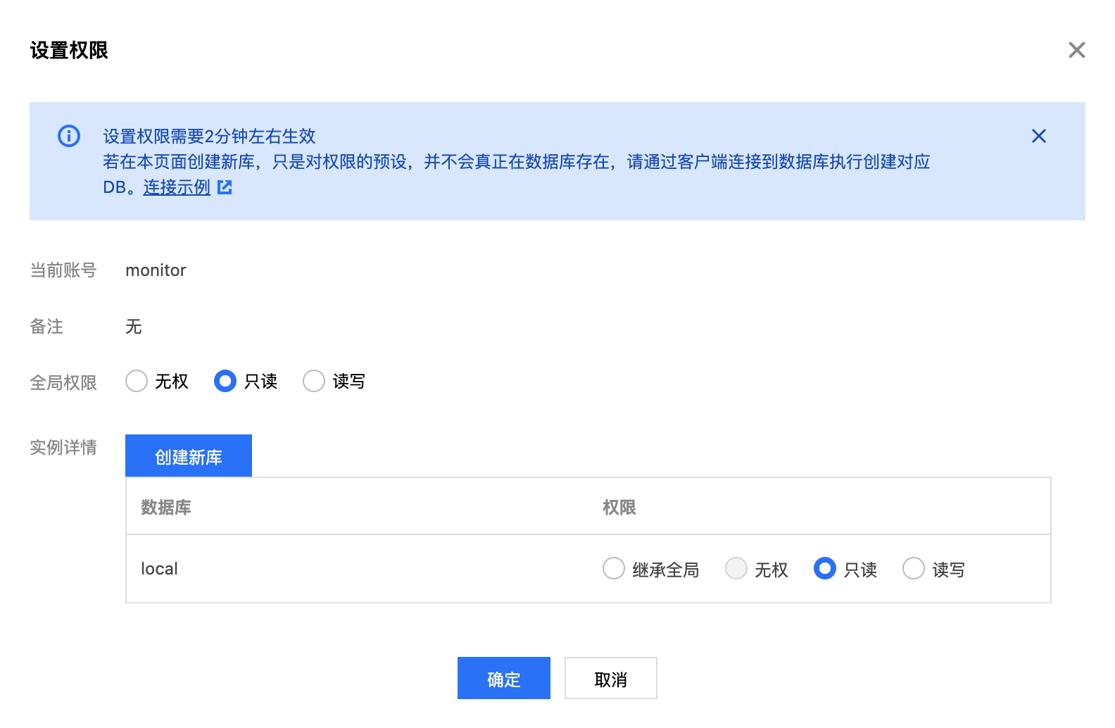1115x728 pixels.
Task: Click the 权限 column header
Action: click(x=619, y=507)
